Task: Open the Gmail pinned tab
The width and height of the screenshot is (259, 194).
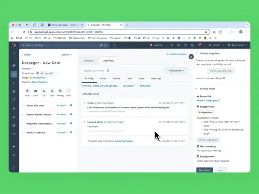Action: (x=27, y=25)
